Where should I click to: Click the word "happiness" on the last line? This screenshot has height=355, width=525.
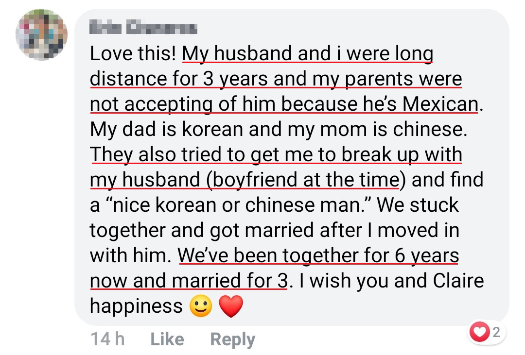point(136,306)
